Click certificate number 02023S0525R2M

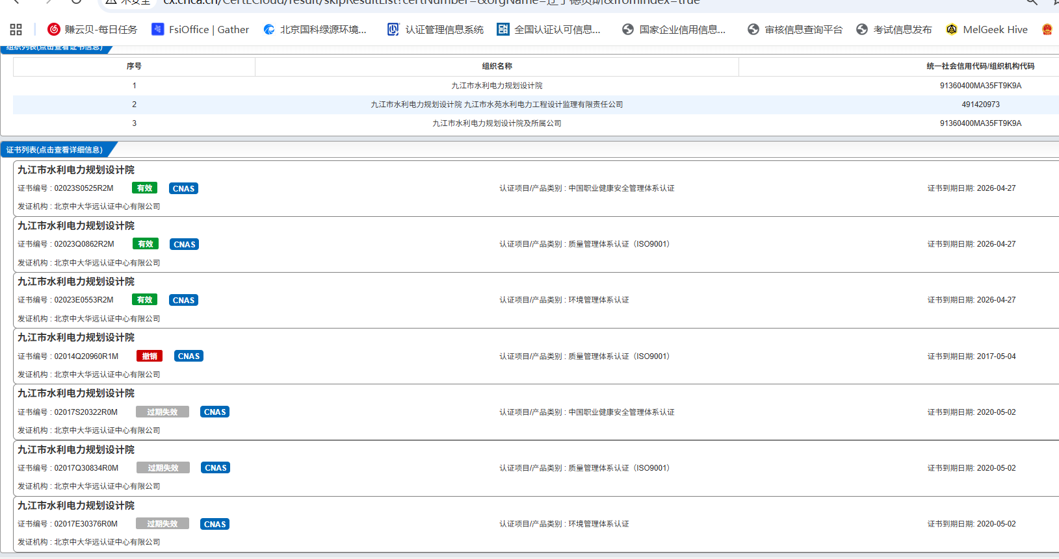[x=84, y=188]
